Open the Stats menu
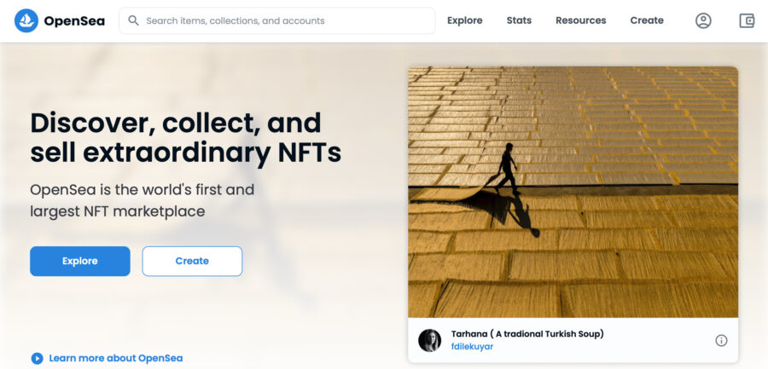 click(519, 20)
